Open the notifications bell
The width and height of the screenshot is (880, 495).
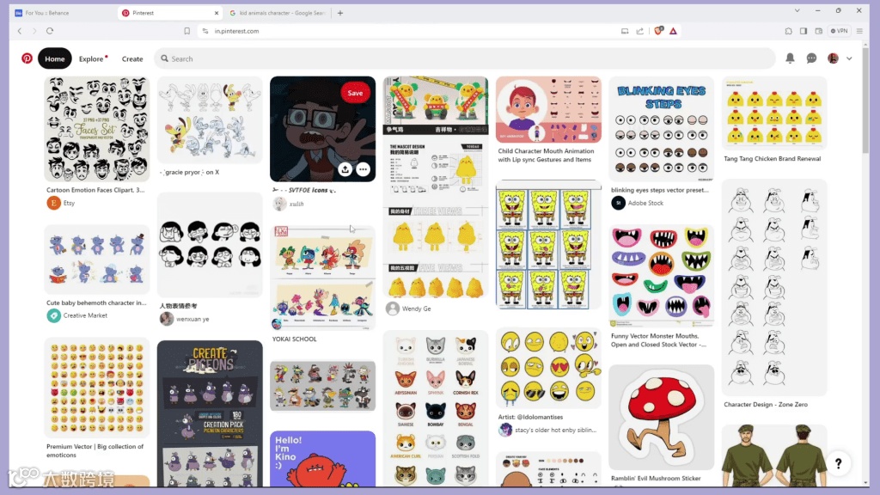point(790,58)
